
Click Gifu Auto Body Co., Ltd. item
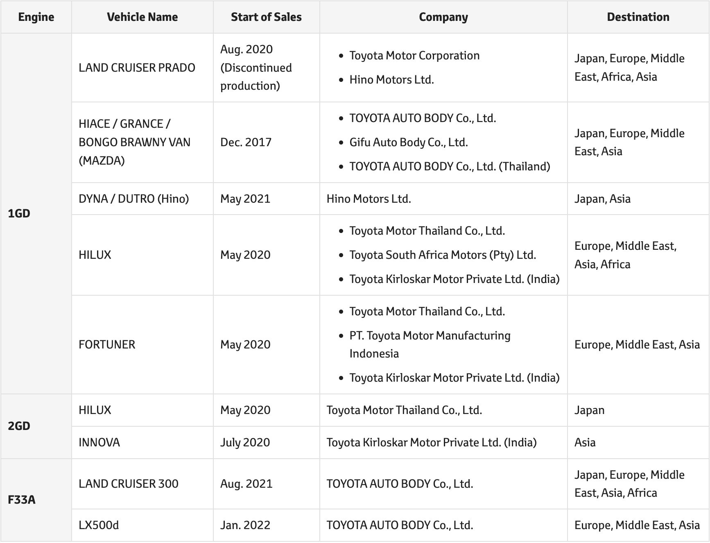[409, 142]
